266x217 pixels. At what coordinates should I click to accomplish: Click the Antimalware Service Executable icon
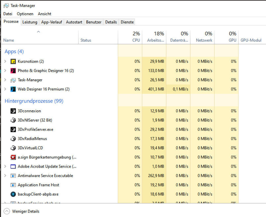point(13,176)
